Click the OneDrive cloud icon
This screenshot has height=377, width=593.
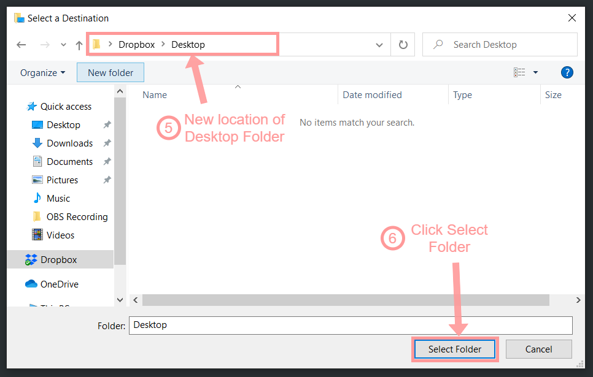click(x=31, y=284)
